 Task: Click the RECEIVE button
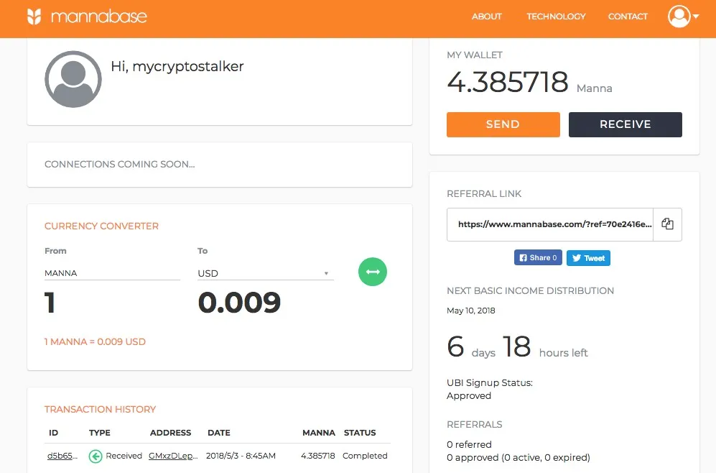coord(625,124)
